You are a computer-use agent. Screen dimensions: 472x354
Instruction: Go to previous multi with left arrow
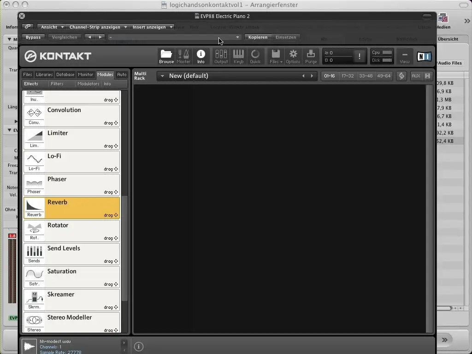tap(303, 76)
